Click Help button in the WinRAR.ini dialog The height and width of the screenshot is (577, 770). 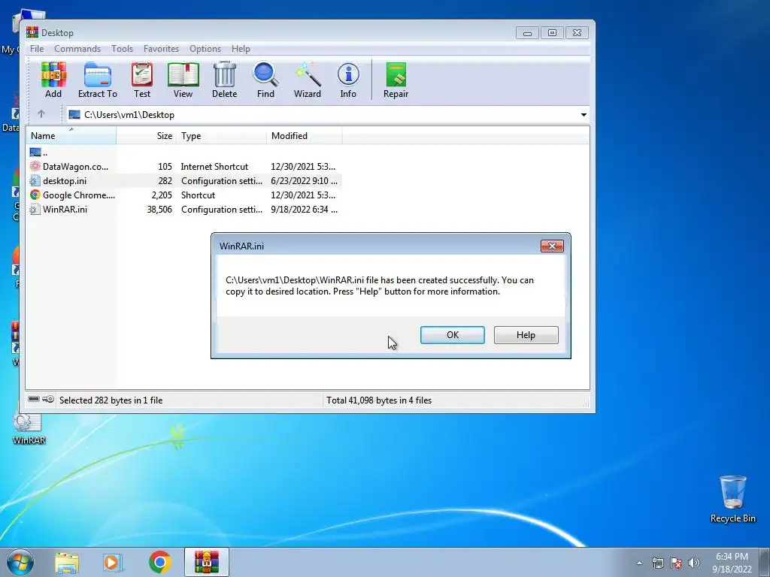click(526, 334)
